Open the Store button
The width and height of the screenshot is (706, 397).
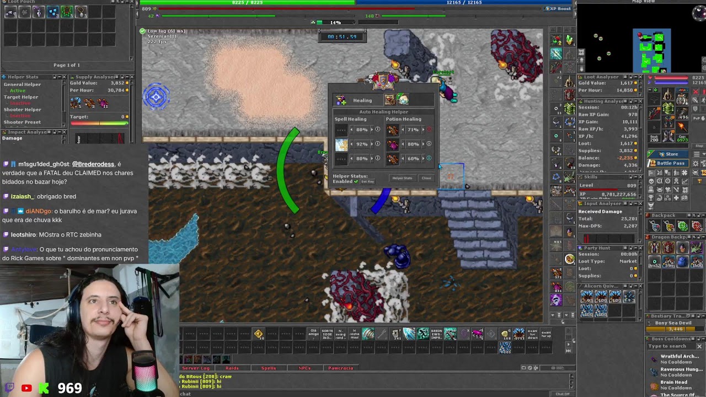pyautogui.click(x=668, y=154)
